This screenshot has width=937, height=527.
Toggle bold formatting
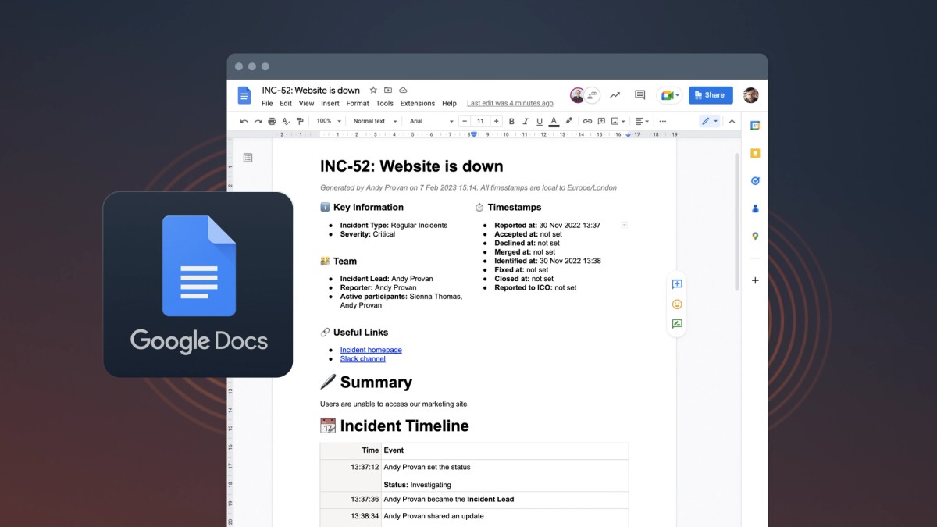coord(512,121)
